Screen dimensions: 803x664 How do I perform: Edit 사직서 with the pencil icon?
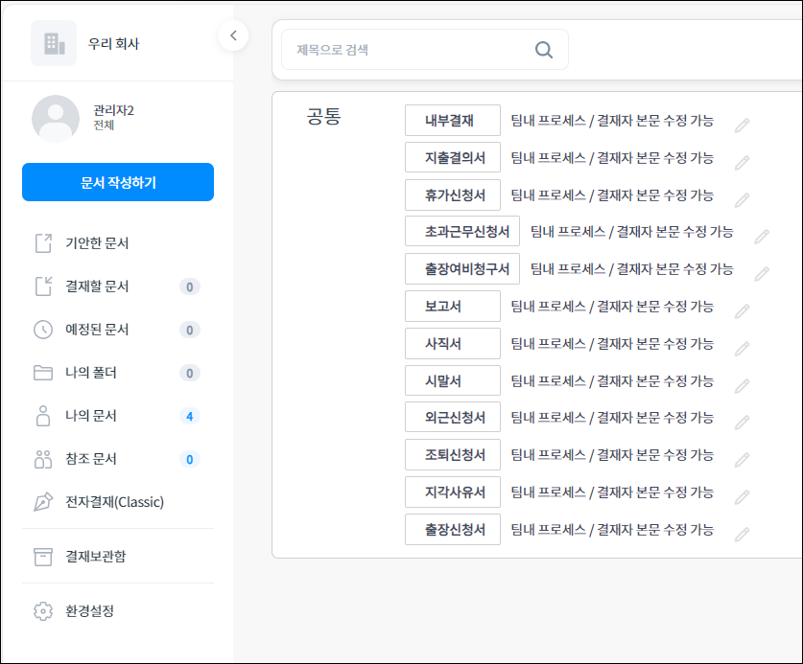coord(742,349)
